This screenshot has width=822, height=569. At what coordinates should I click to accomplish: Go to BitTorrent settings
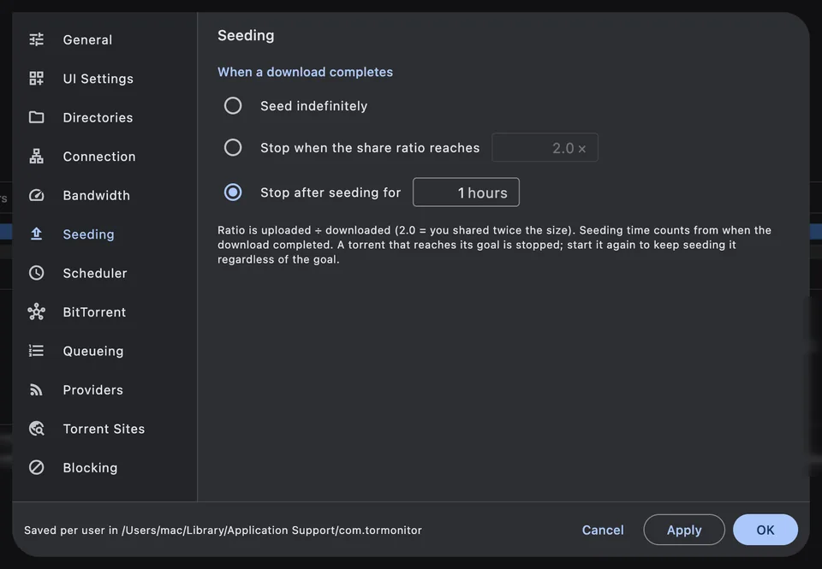(x=94, y=312)
